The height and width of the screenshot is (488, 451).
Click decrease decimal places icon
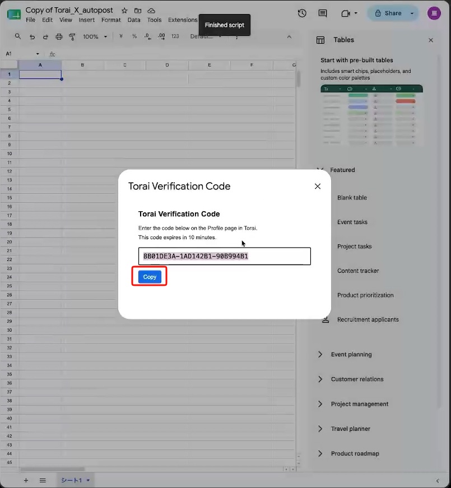point(148,37)
